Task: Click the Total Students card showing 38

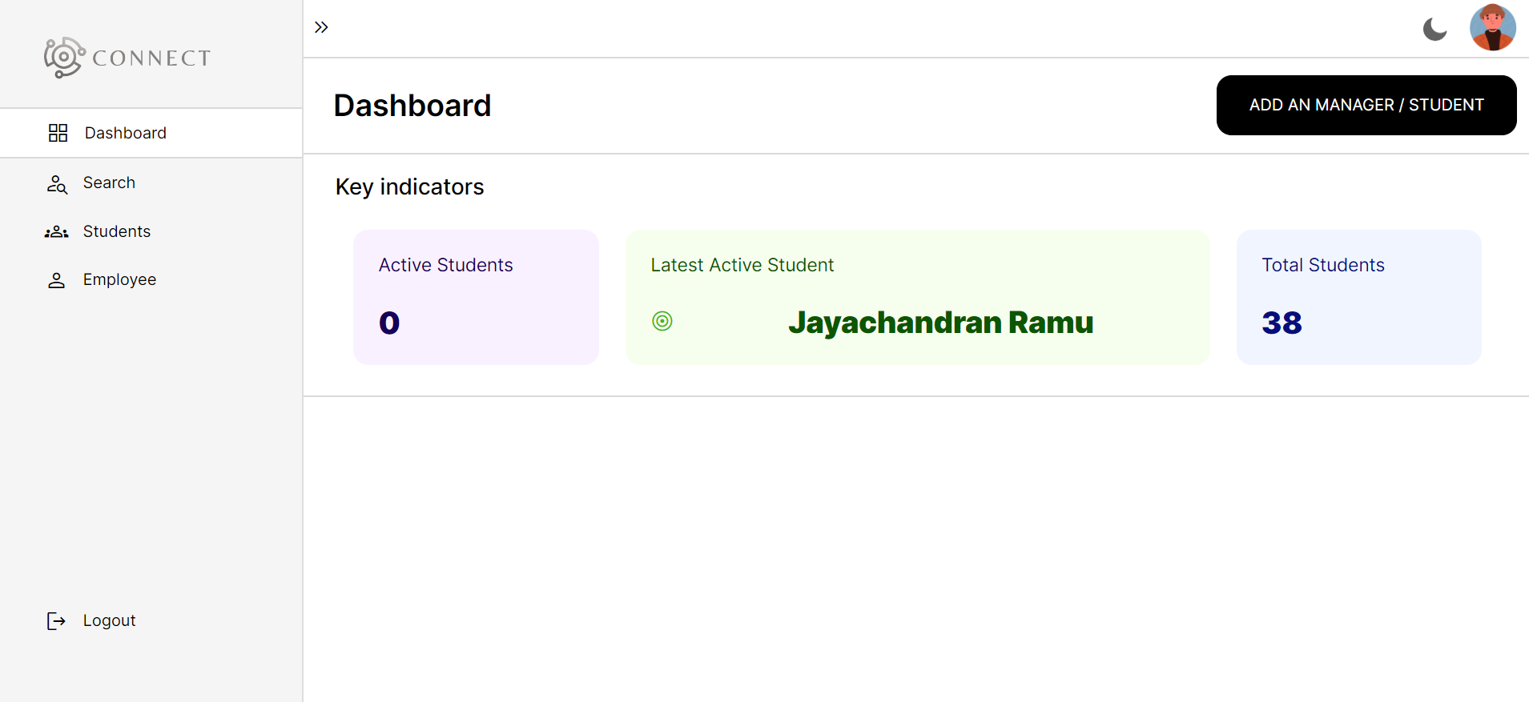Action: 1358,297
